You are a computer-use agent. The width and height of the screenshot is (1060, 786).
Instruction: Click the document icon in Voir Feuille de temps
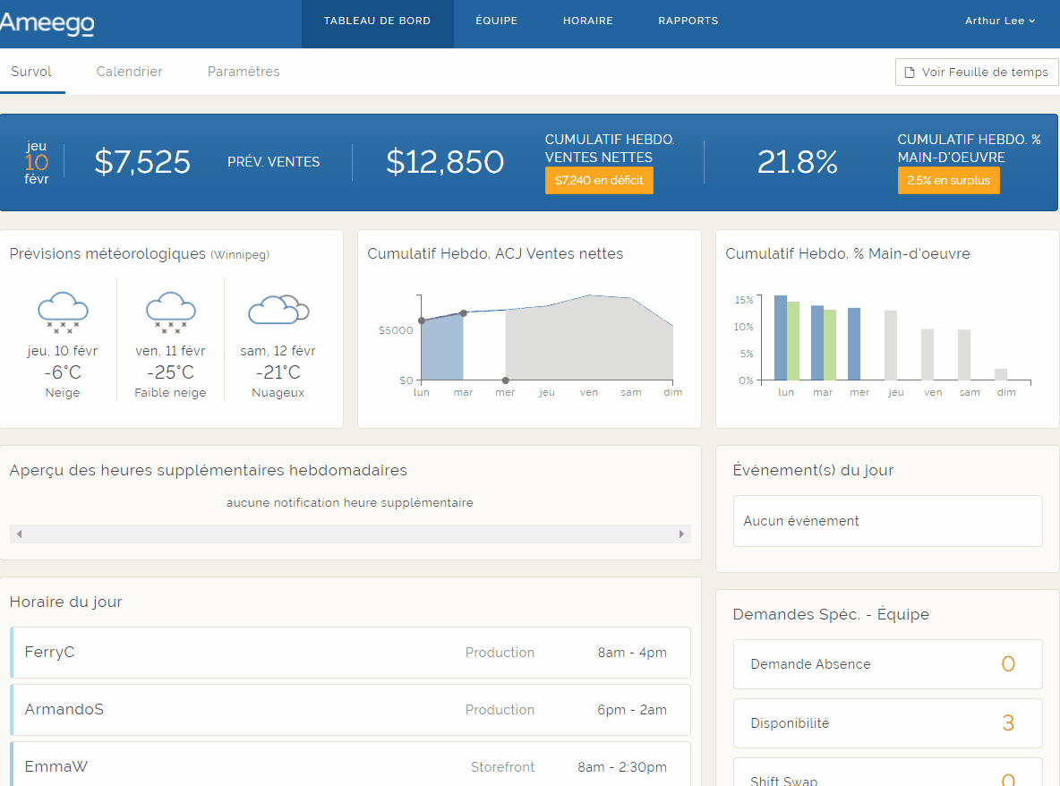(910, 73)
